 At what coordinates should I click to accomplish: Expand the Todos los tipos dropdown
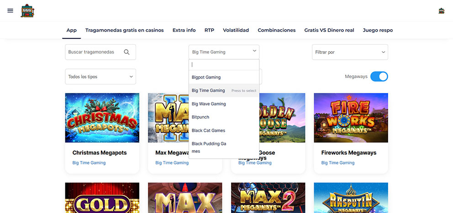pyautogui.click(x=100, y=77)
